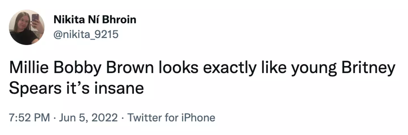Select the Jun 5, 2022 date

(88, 117)
